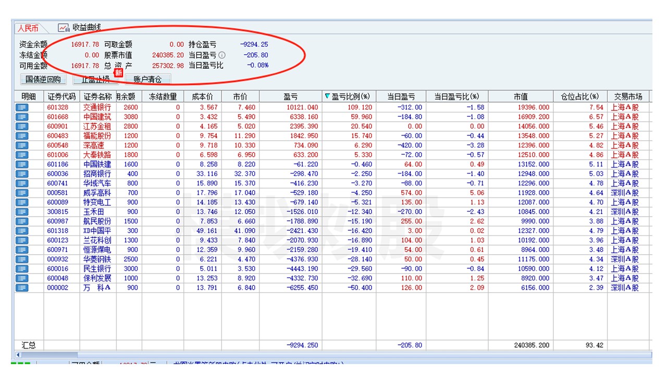The height and width of the screenshot is (375, 667).
Task: Click detail icon for 万科A row
Action: click(x=21, y=287)
